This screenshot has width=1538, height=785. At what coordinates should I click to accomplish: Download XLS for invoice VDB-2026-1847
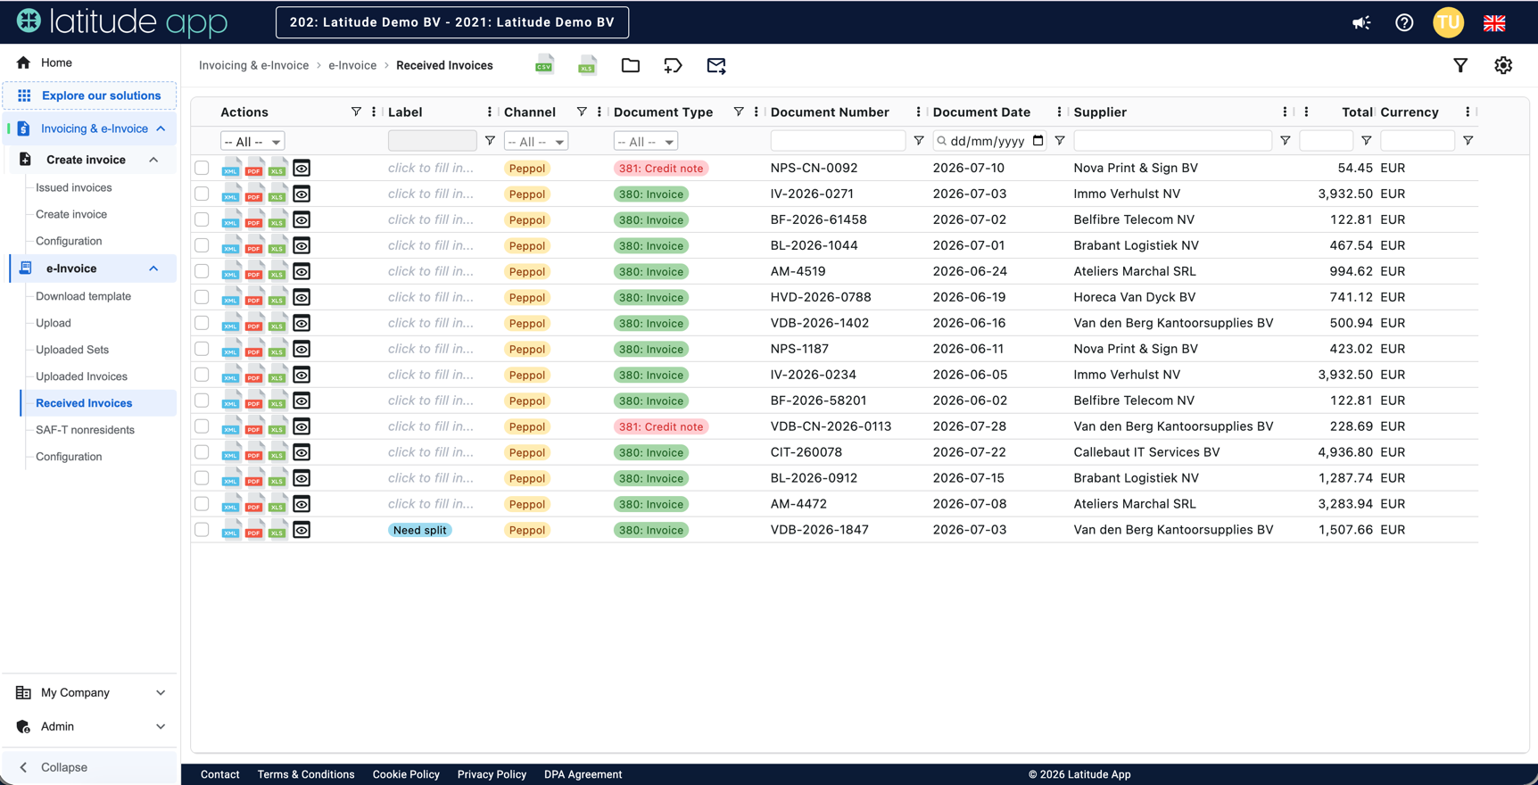277,531
